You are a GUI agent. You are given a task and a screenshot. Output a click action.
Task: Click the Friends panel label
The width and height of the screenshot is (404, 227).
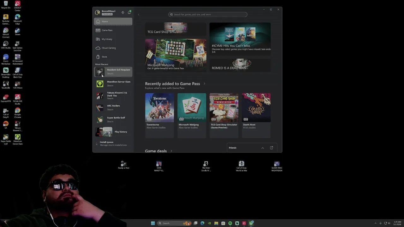[233, 148]
